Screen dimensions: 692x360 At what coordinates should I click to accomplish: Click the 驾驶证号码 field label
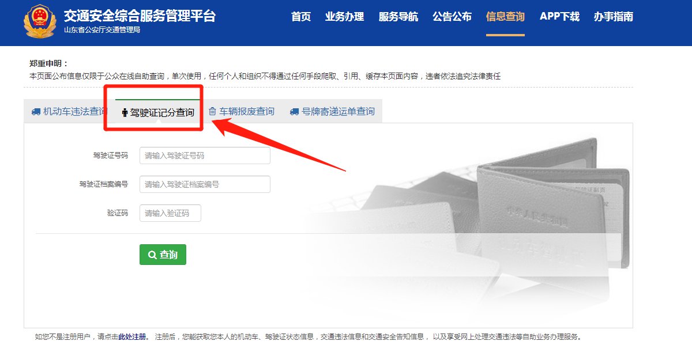click(x=111, y=156)
